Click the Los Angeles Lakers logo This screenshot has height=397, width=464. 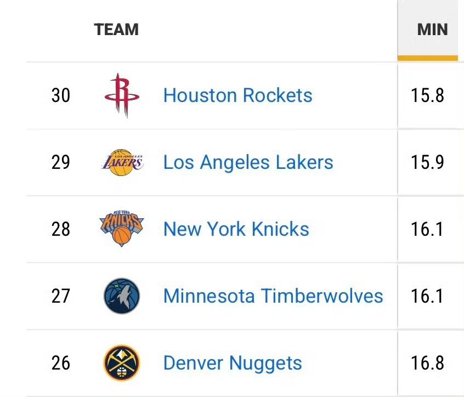pos(122,162)
